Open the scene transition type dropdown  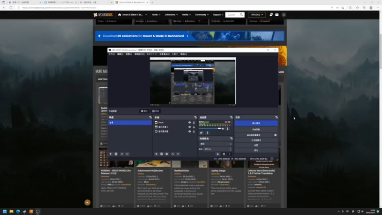215,144
